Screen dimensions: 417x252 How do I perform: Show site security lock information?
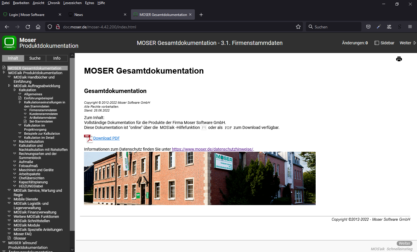click(x=58, y=27)
